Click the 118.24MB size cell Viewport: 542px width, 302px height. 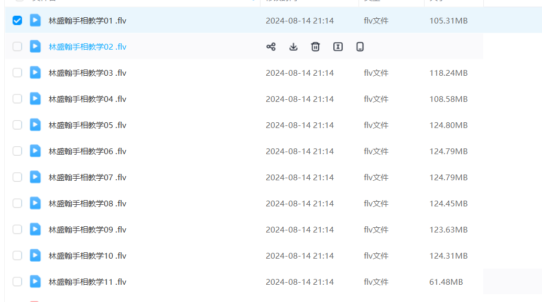coord(448,73)
